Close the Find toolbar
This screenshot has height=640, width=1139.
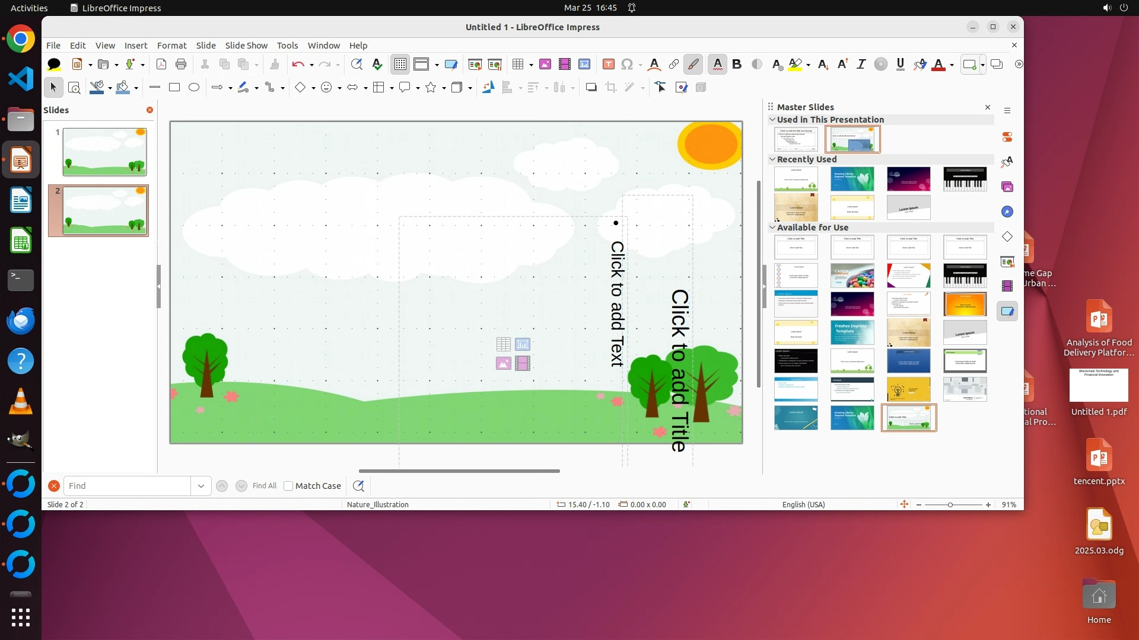pyautogui.click(x=54, y=486)
